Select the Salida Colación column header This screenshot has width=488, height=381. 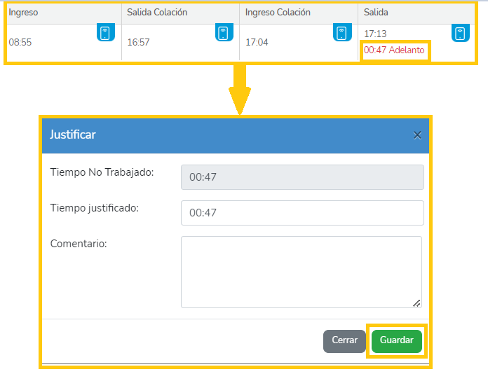pos(157,13)
